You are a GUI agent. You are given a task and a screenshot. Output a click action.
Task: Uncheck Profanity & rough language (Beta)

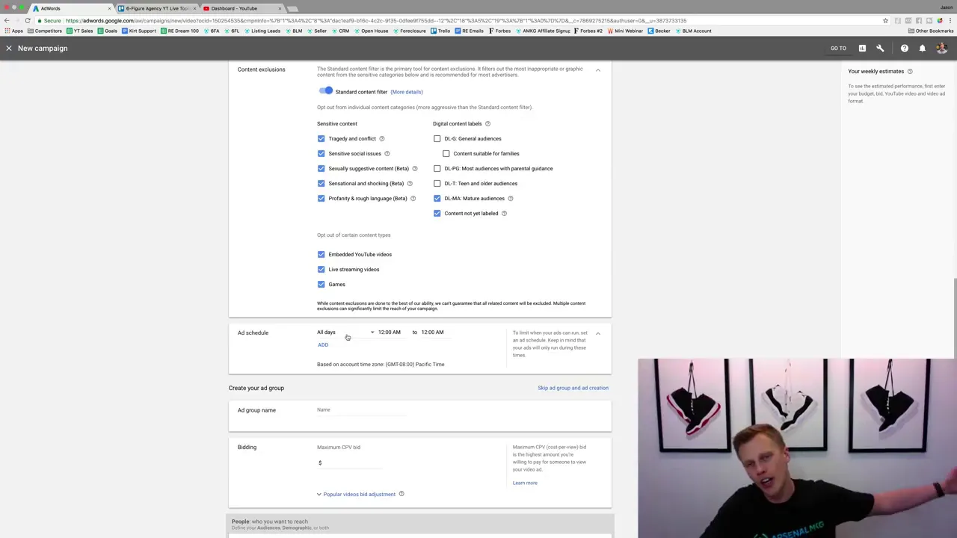321,198
